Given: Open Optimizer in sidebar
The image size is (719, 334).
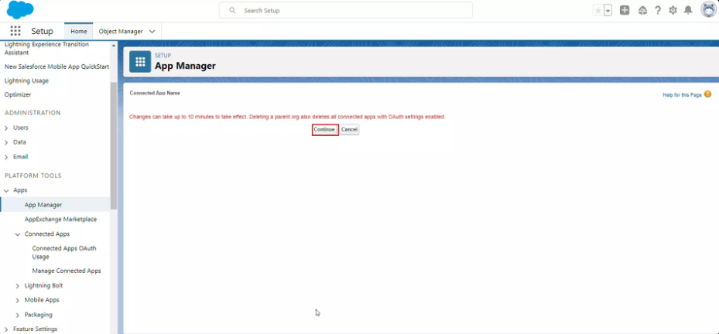Looking at the screenshot, I should click(18, 94).
